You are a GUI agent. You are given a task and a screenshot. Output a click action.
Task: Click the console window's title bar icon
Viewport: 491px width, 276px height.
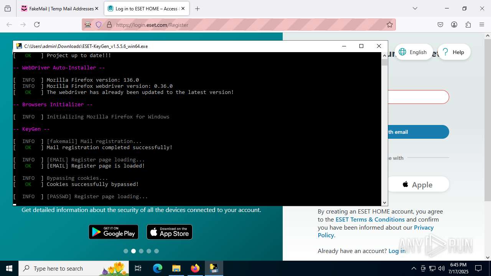pyautogui.click(x=19, y=46)
